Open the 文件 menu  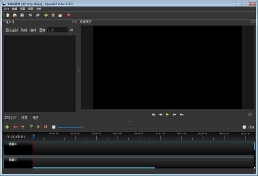pyautogui.click(x=6, y=9)
